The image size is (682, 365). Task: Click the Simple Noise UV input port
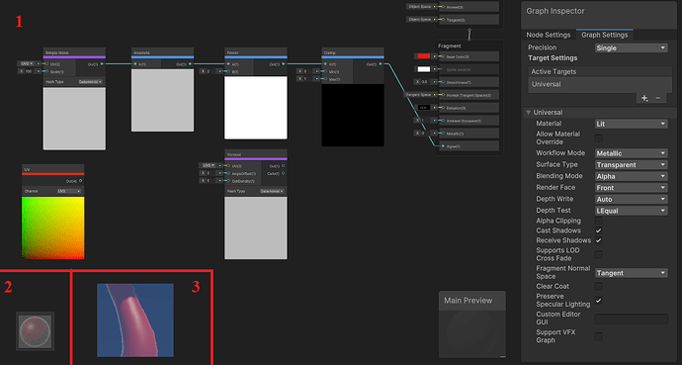coord(46,64)
